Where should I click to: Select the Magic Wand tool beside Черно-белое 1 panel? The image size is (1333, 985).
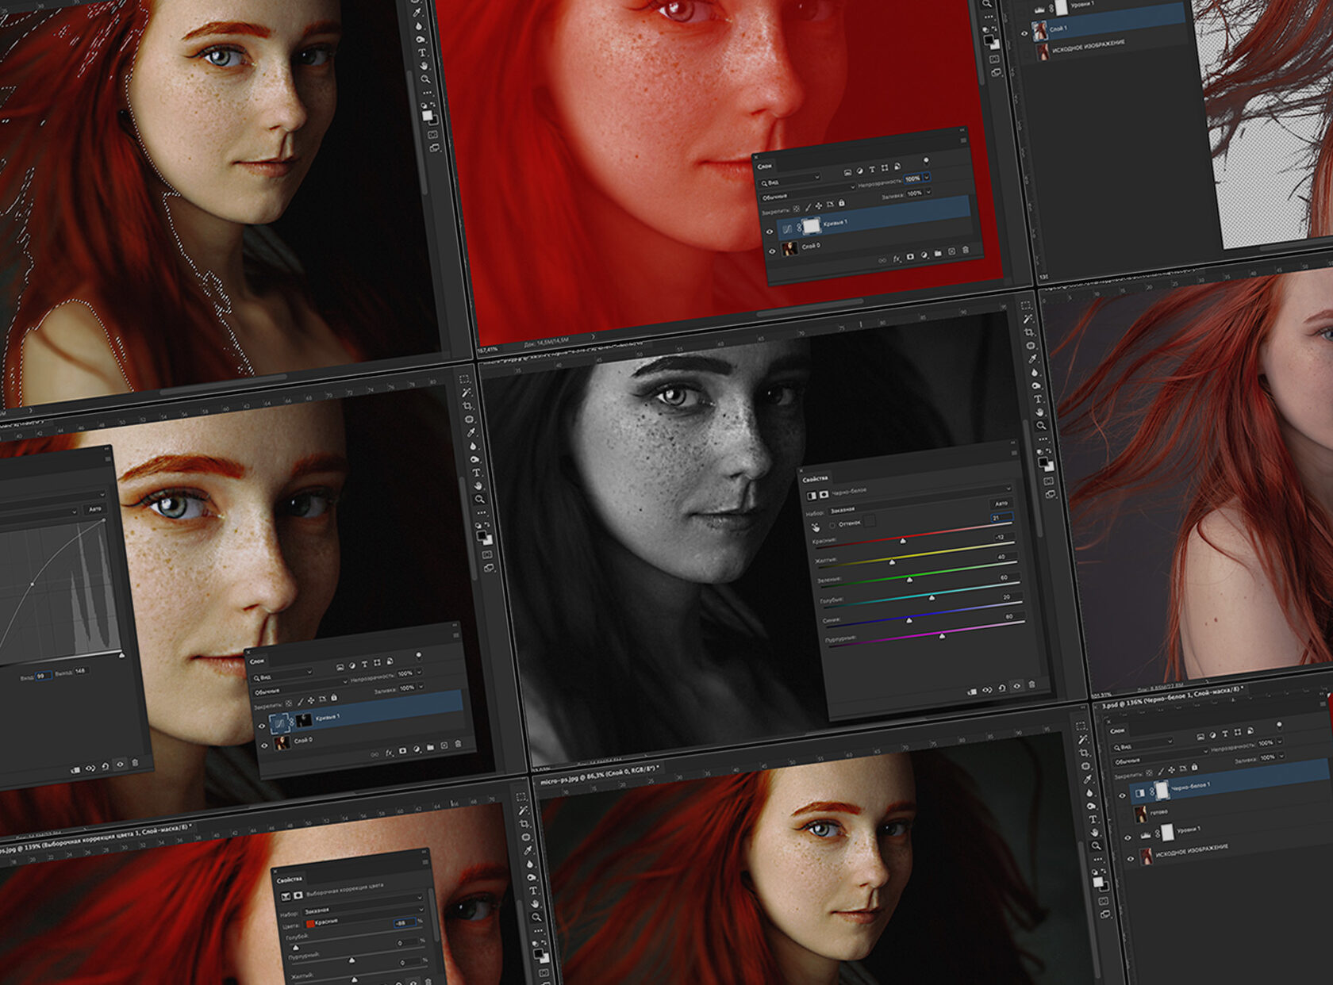click(x=1083, y=740)
